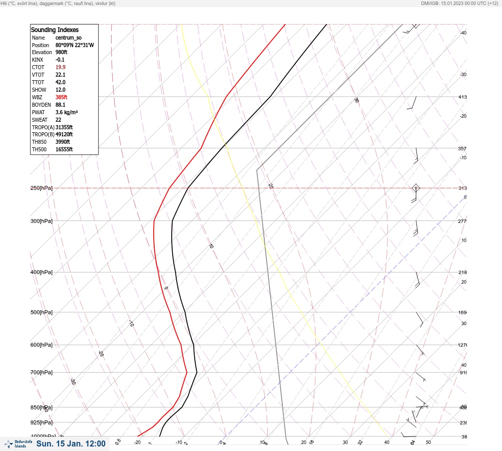
Task: Click the name value 'centrum_so'
Action: (69, 38)
